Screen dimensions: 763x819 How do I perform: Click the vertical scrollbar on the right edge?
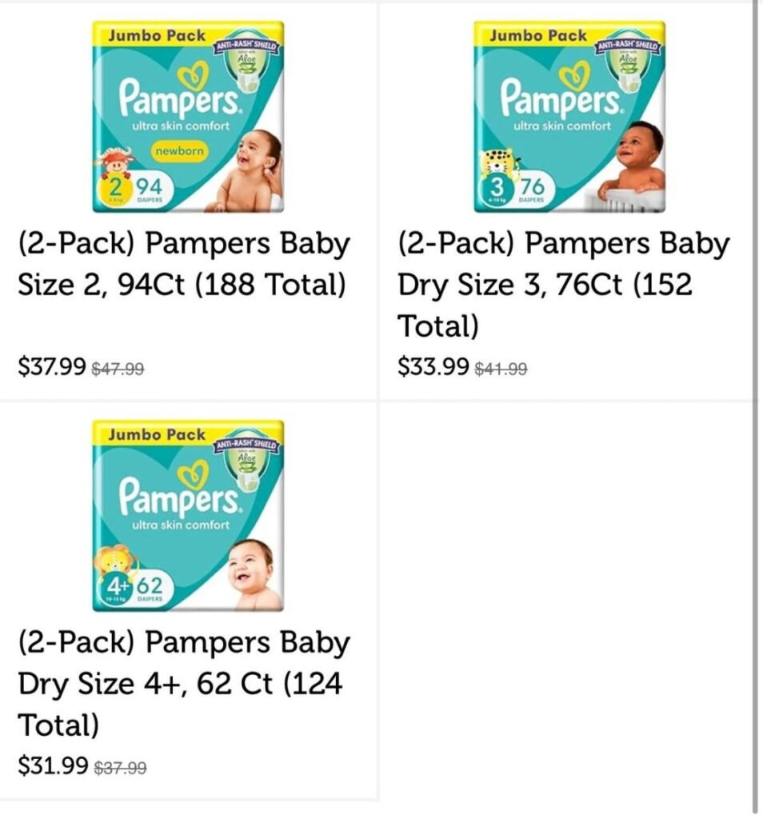click(x=756, y=400)
